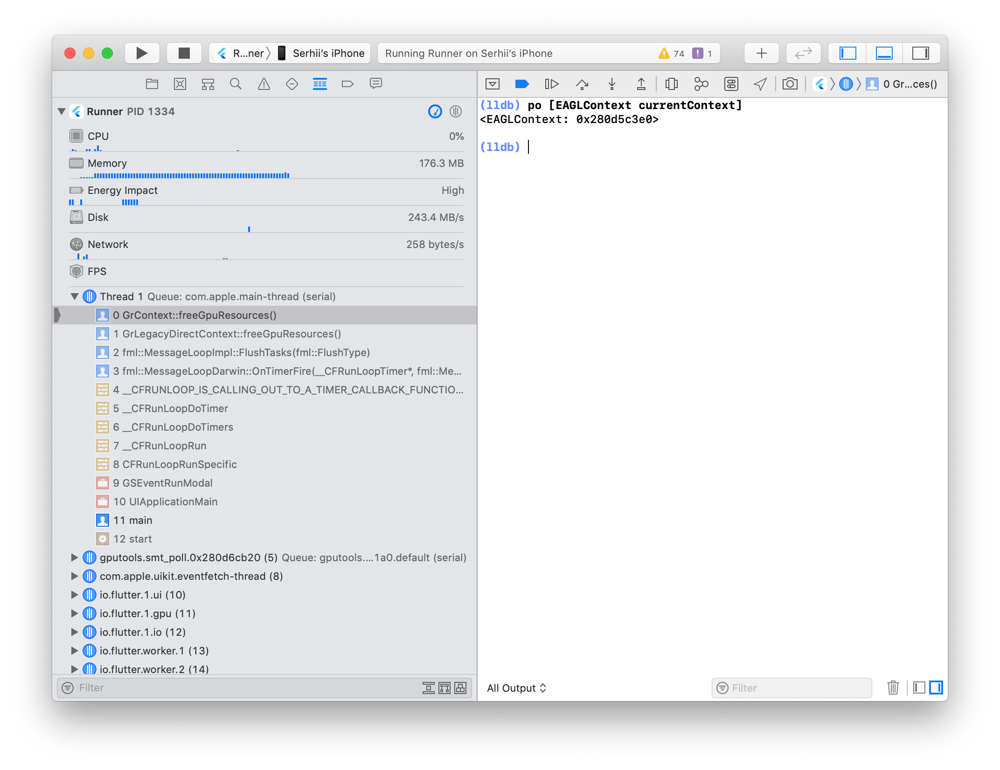Toggle the left navigator panel
The image size is (1000, 770).
[x=847, y=53]
